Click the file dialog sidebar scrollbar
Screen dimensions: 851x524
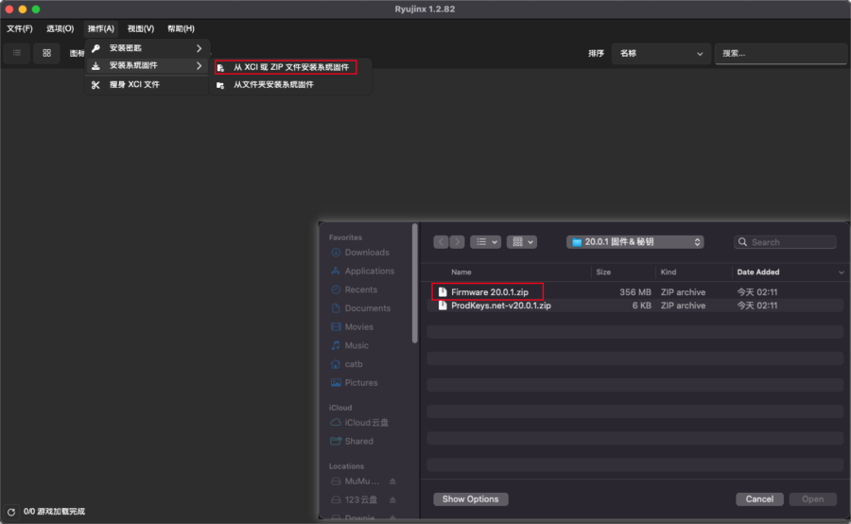tap(415, 284)
